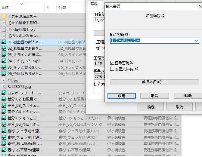This screenshot has width=202, height=157.
Task: Select the folder name 上老王论坛当老王
Action: [22, 16]
